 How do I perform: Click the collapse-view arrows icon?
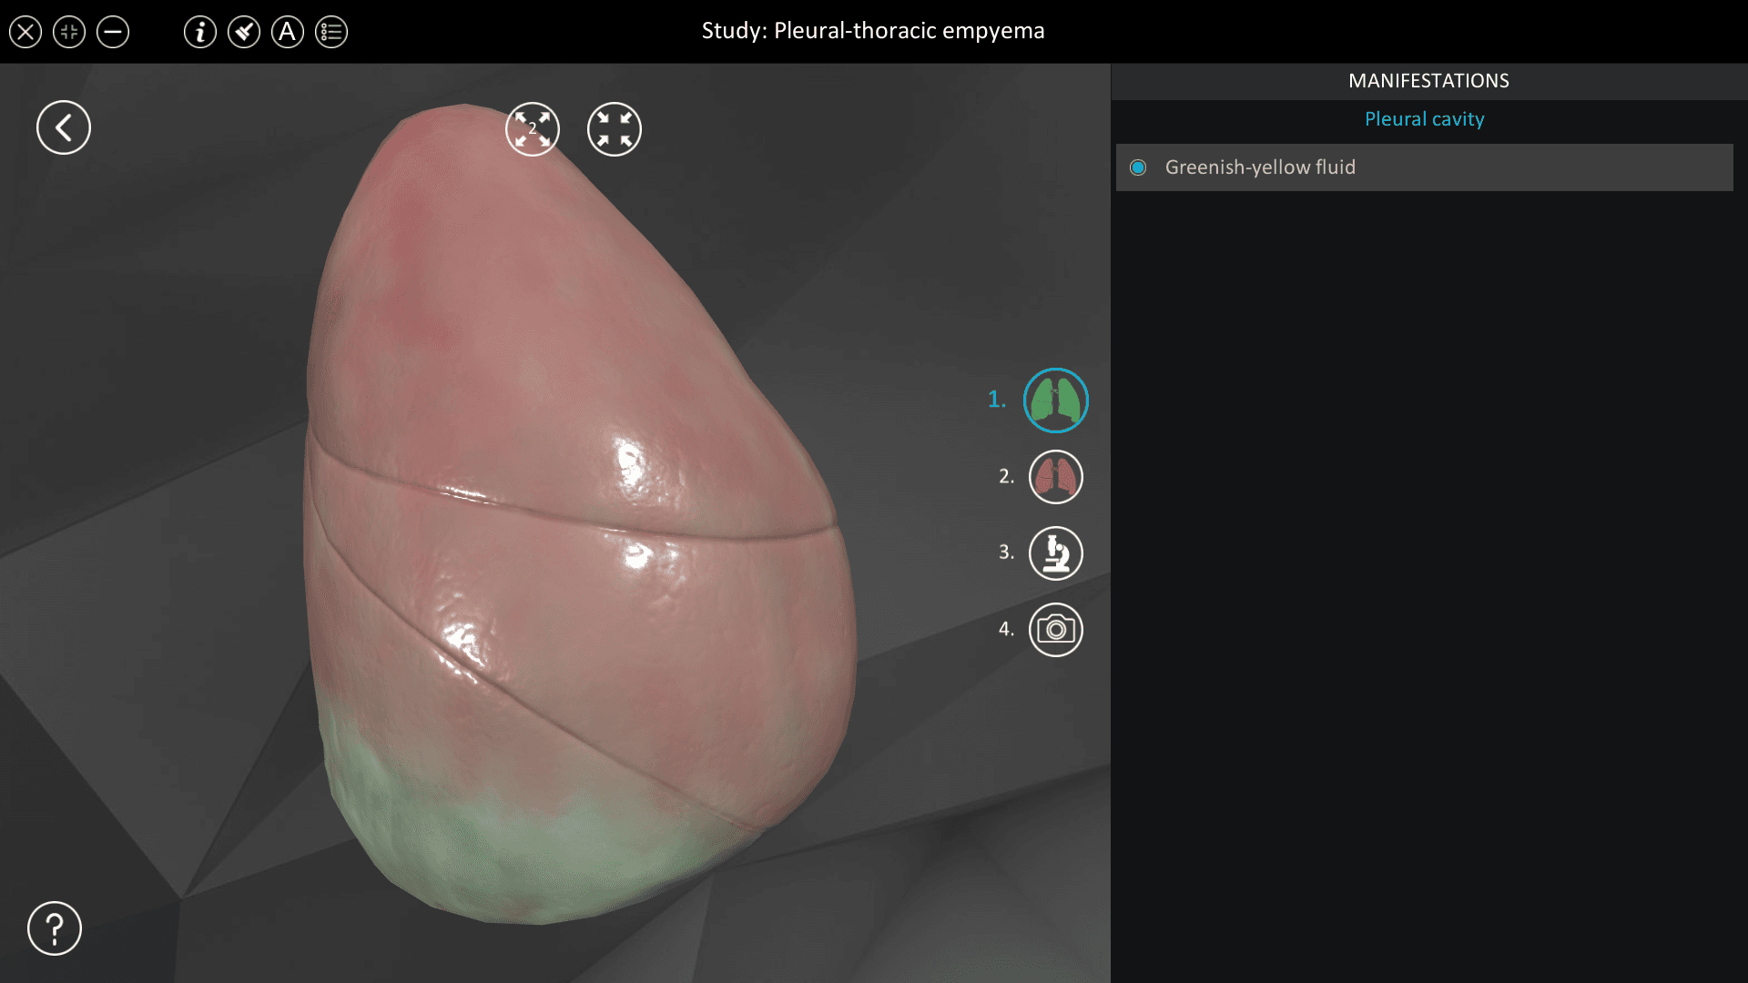[x=615, y=129]
